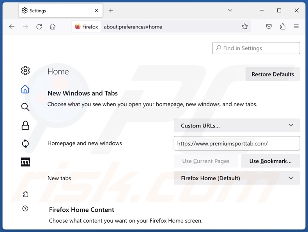Minimize the Firefox window

262,10
